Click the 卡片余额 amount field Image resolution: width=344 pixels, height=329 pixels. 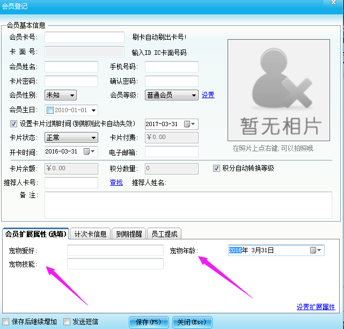coord(71,169)
